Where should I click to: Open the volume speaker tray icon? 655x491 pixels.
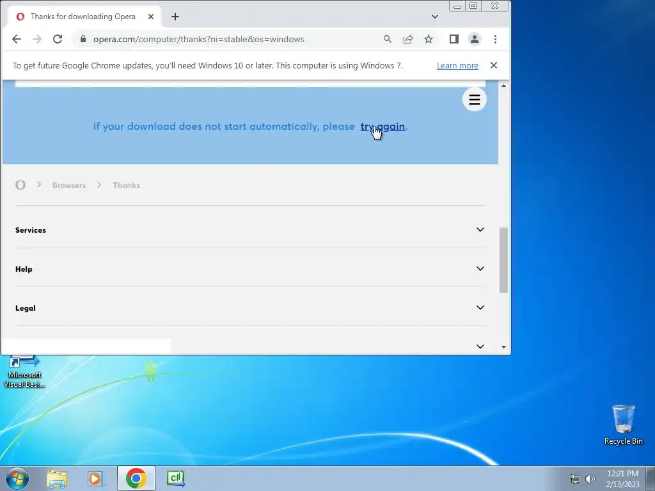point(590,479)
